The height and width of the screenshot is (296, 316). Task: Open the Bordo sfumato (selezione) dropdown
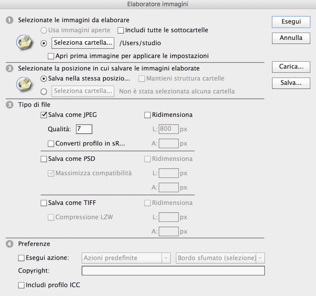220,258
